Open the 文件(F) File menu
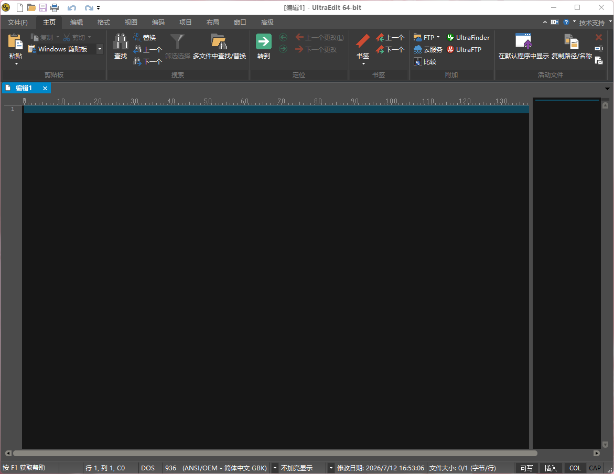The height and width of the screenshot is (474, 614). click(x=18, y=23)
